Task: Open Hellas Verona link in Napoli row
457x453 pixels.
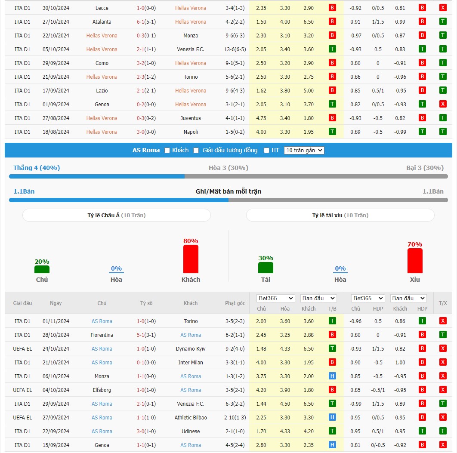Action: 102,132
